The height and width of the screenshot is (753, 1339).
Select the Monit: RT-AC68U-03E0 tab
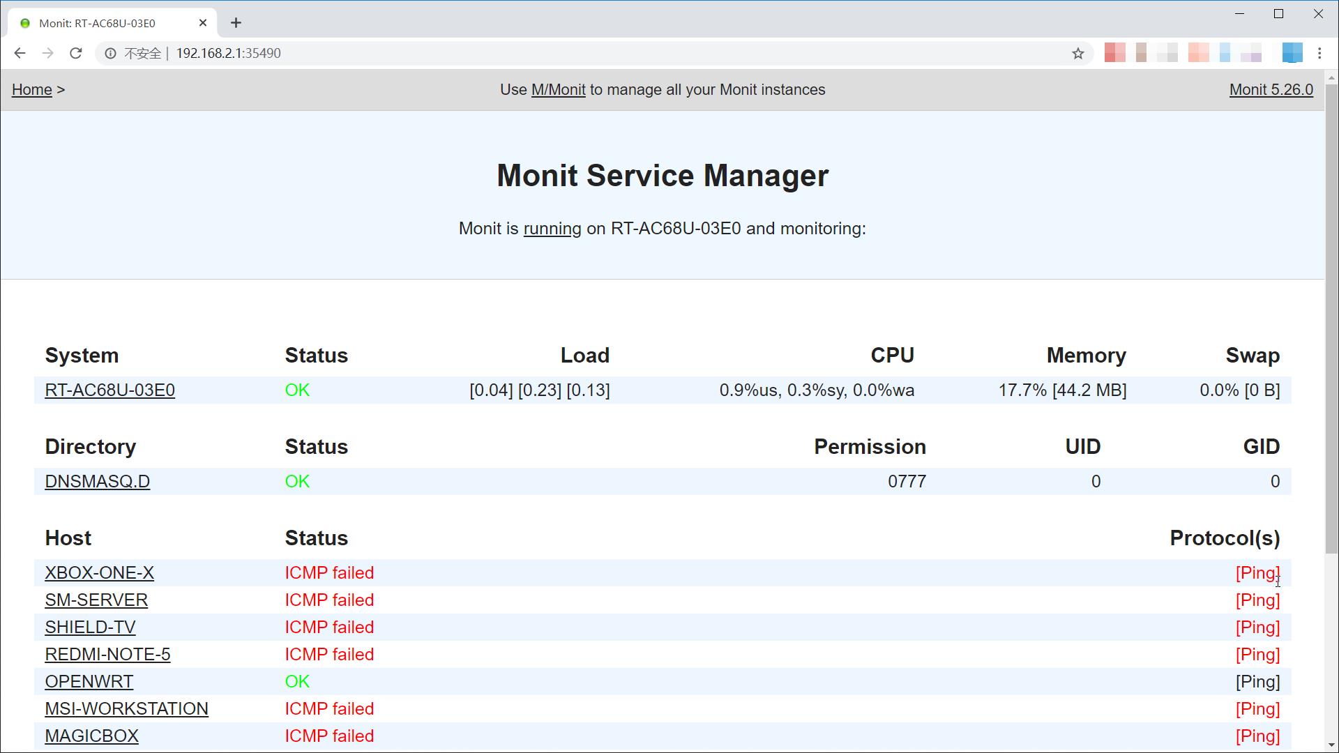coord(98,23)
